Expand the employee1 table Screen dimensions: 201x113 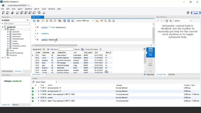point(8,36)
